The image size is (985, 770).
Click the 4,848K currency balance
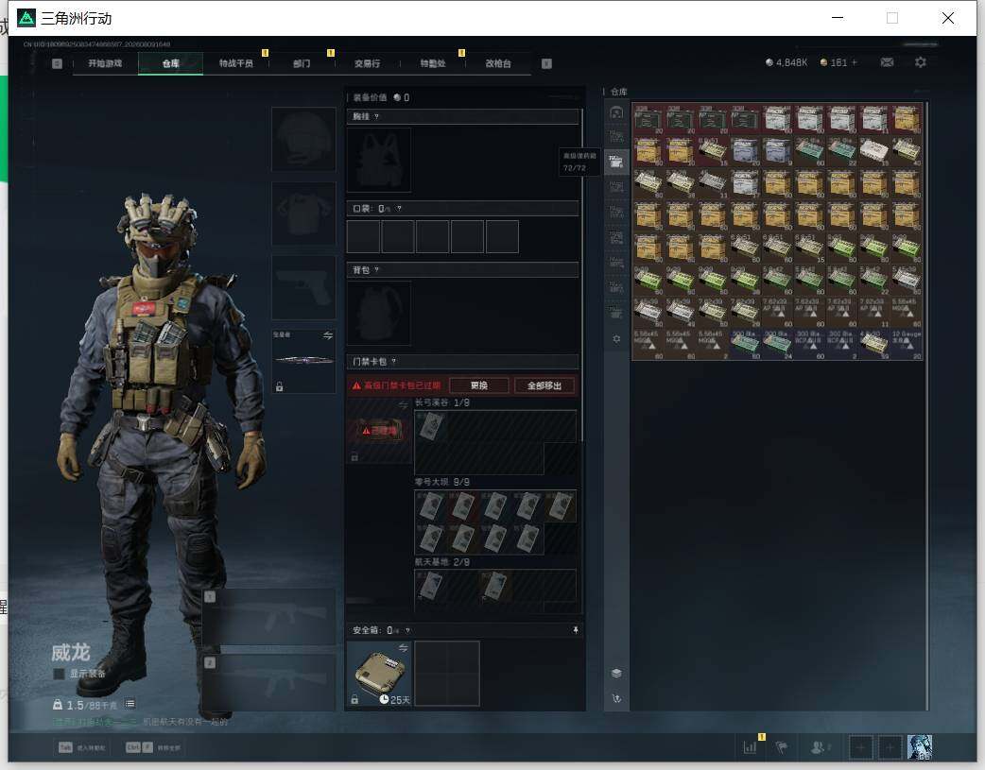(x=786, y=62)
